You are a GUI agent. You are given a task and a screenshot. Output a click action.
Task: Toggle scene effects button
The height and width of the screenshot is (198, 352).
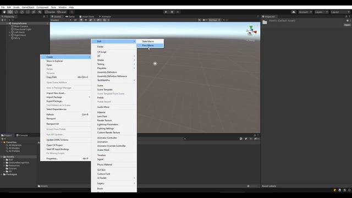pos(90,20)
